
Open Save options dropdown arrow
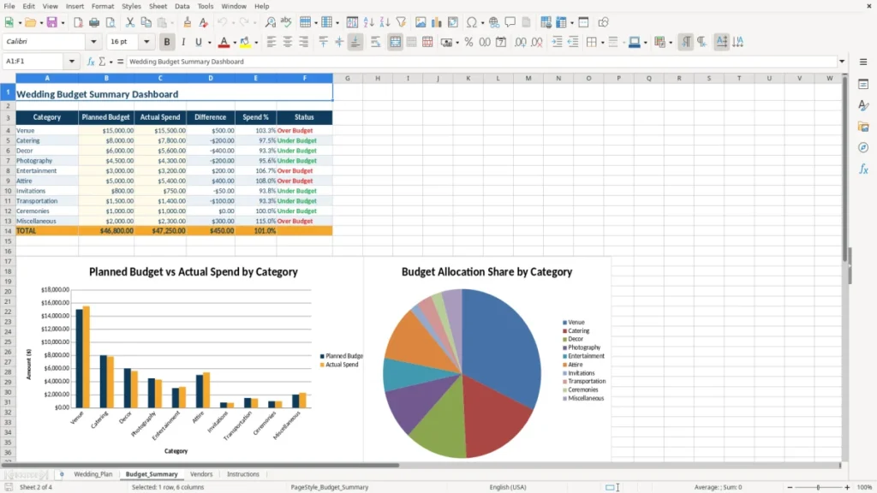coord(63,22)
